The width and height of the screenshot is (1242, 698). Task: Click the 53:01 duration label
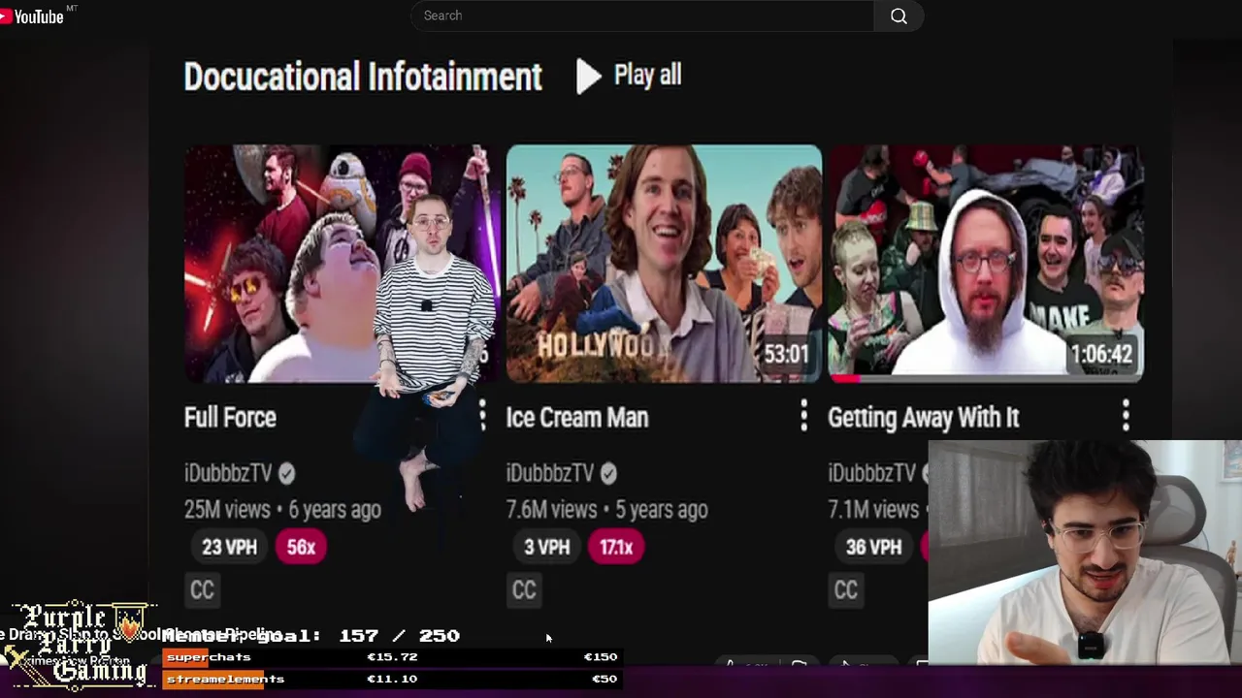click(786, 354)
